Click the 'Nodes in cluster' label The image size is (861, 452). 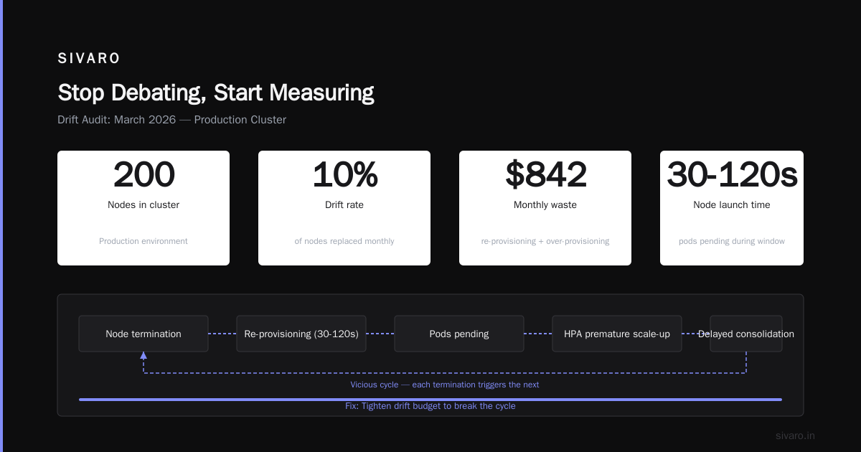click(143, 205)
